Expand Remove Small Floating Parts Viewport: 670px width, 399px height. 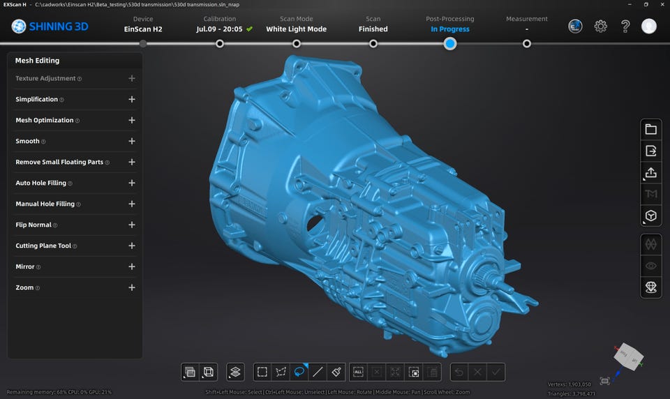pos(132,162)
